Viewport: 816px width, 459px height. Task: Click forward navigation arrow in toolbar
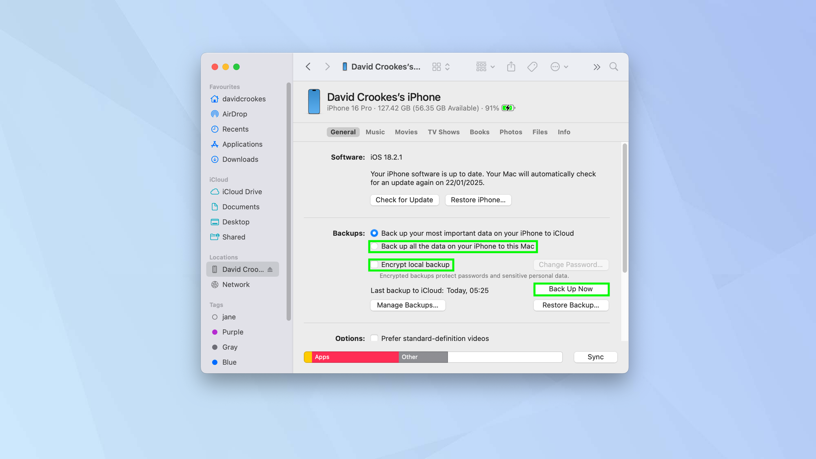[327, 67]
